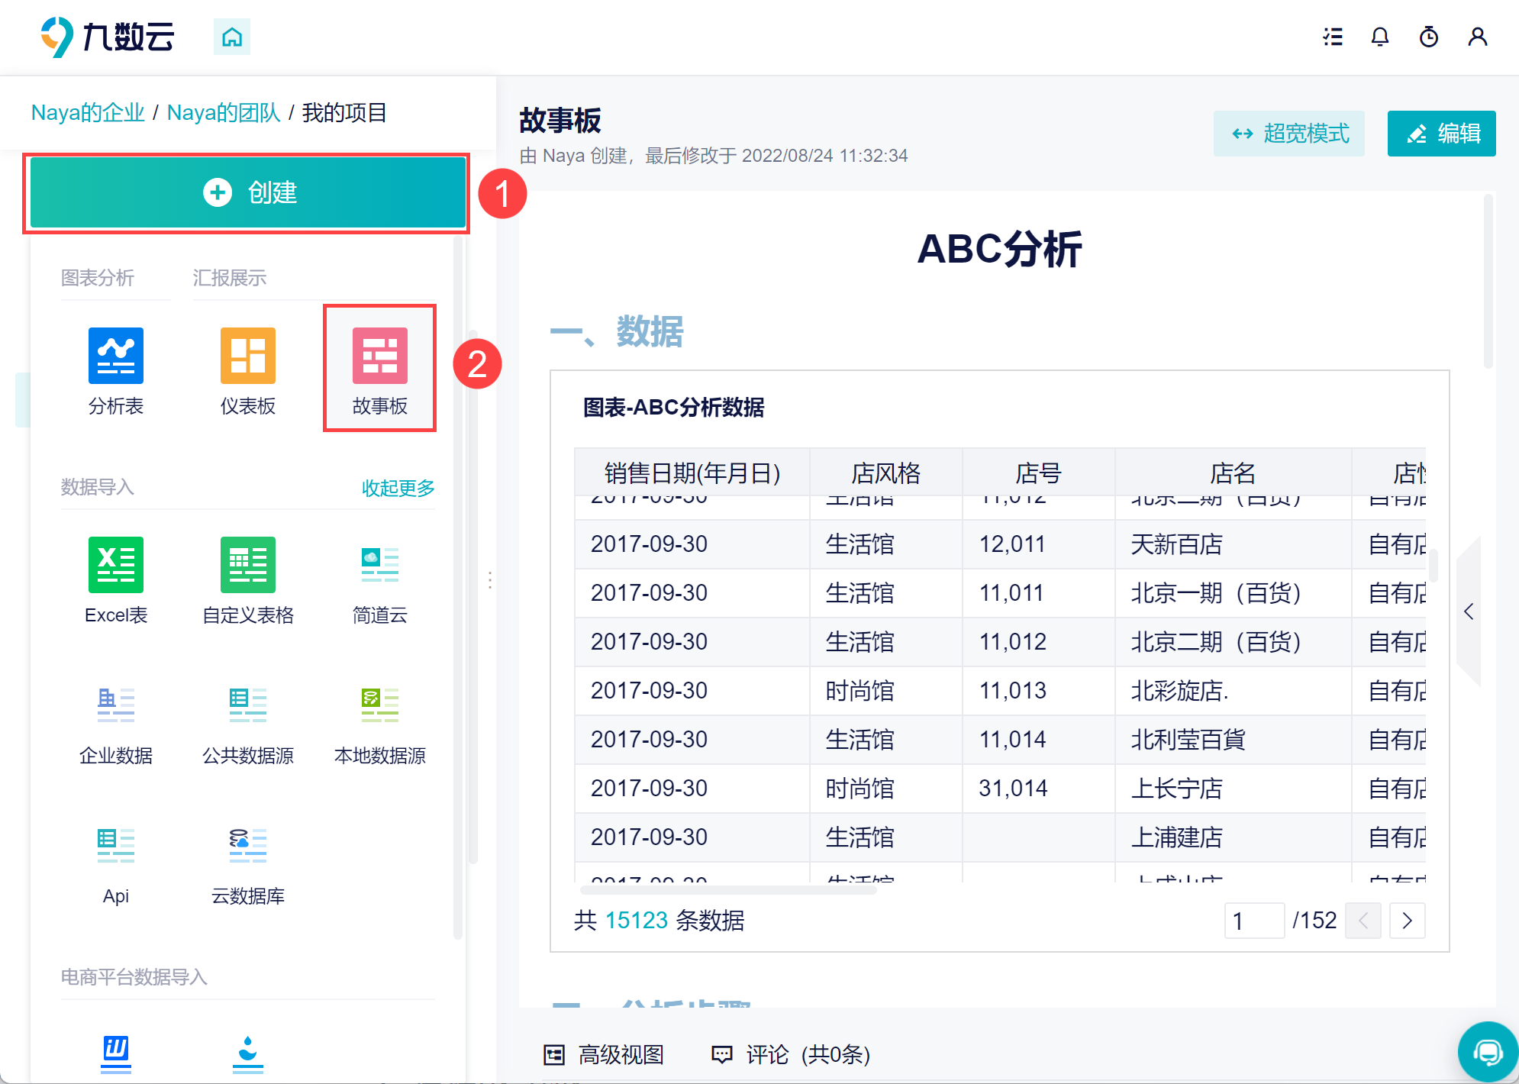Viewport: 1519px width, 1084px height.
Task: Click the 创建 create button
Action: 248,192
